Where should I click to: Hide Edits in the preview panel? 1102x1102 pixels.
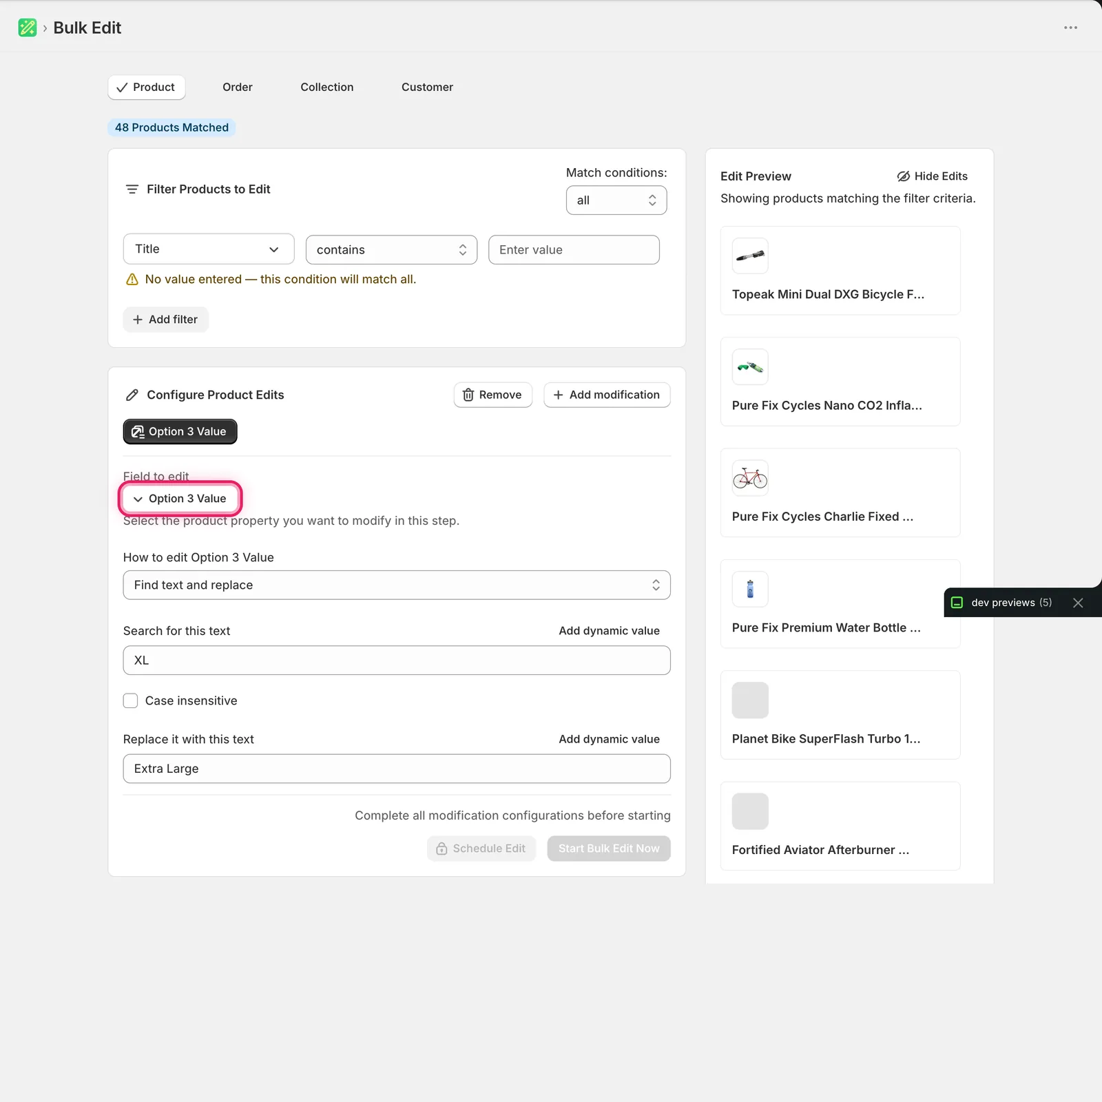click(932, 176)
